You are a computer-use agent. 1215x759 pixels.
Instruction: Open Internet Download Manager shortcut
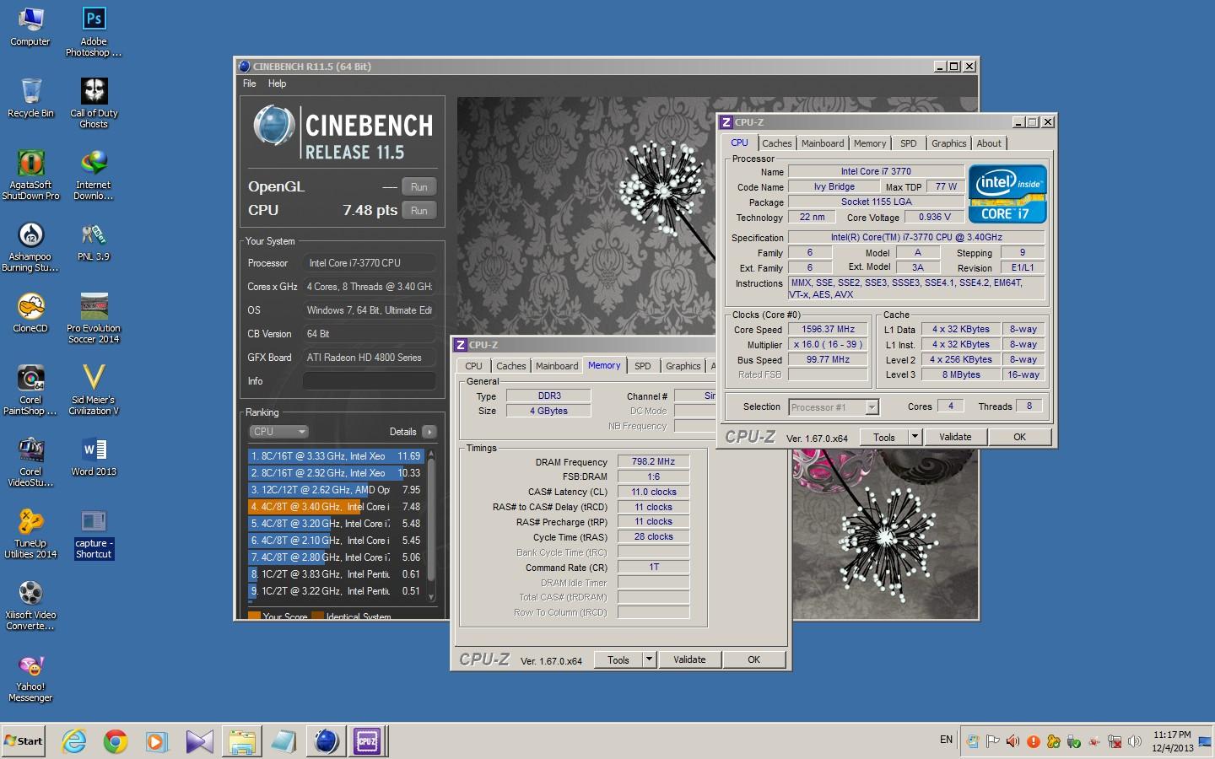(94, 175)
